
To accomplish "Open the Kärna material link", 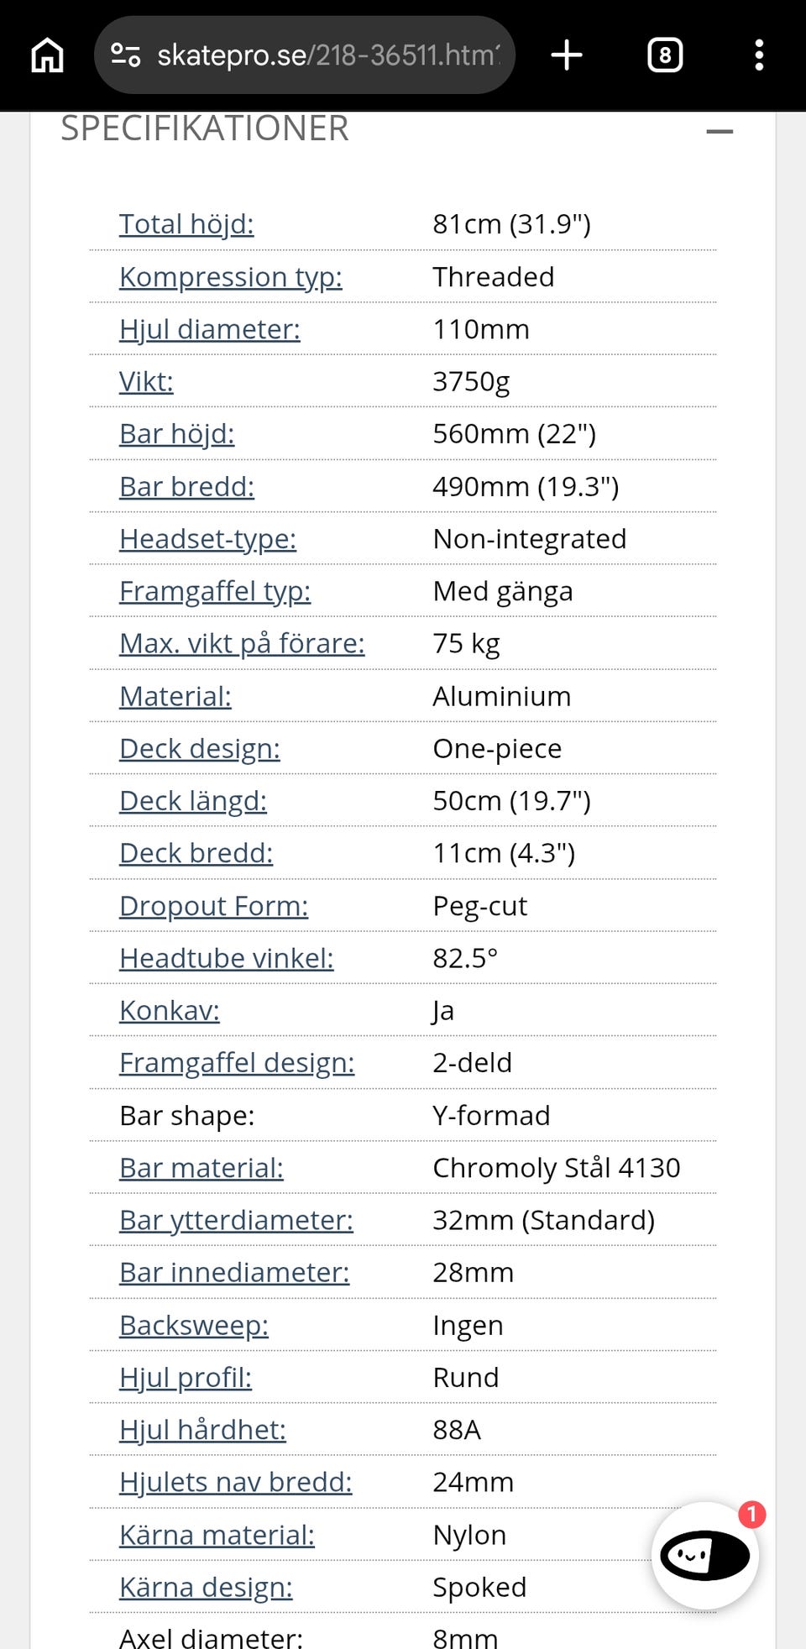I will pos(217,1535).
